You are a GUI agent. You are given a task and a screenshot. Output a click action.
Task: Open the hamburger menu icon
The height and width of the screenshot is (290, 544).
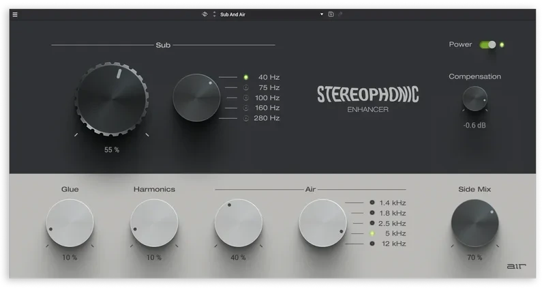click(15, 14)
